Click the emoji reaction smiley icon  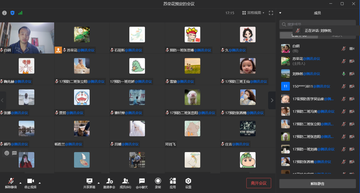click(x=7, y=153)
